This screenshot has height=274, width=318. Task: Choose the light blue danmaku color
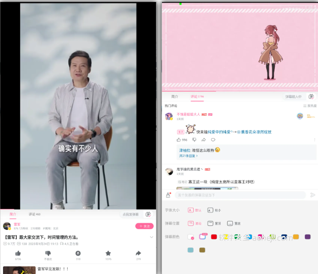click(191, 250)
